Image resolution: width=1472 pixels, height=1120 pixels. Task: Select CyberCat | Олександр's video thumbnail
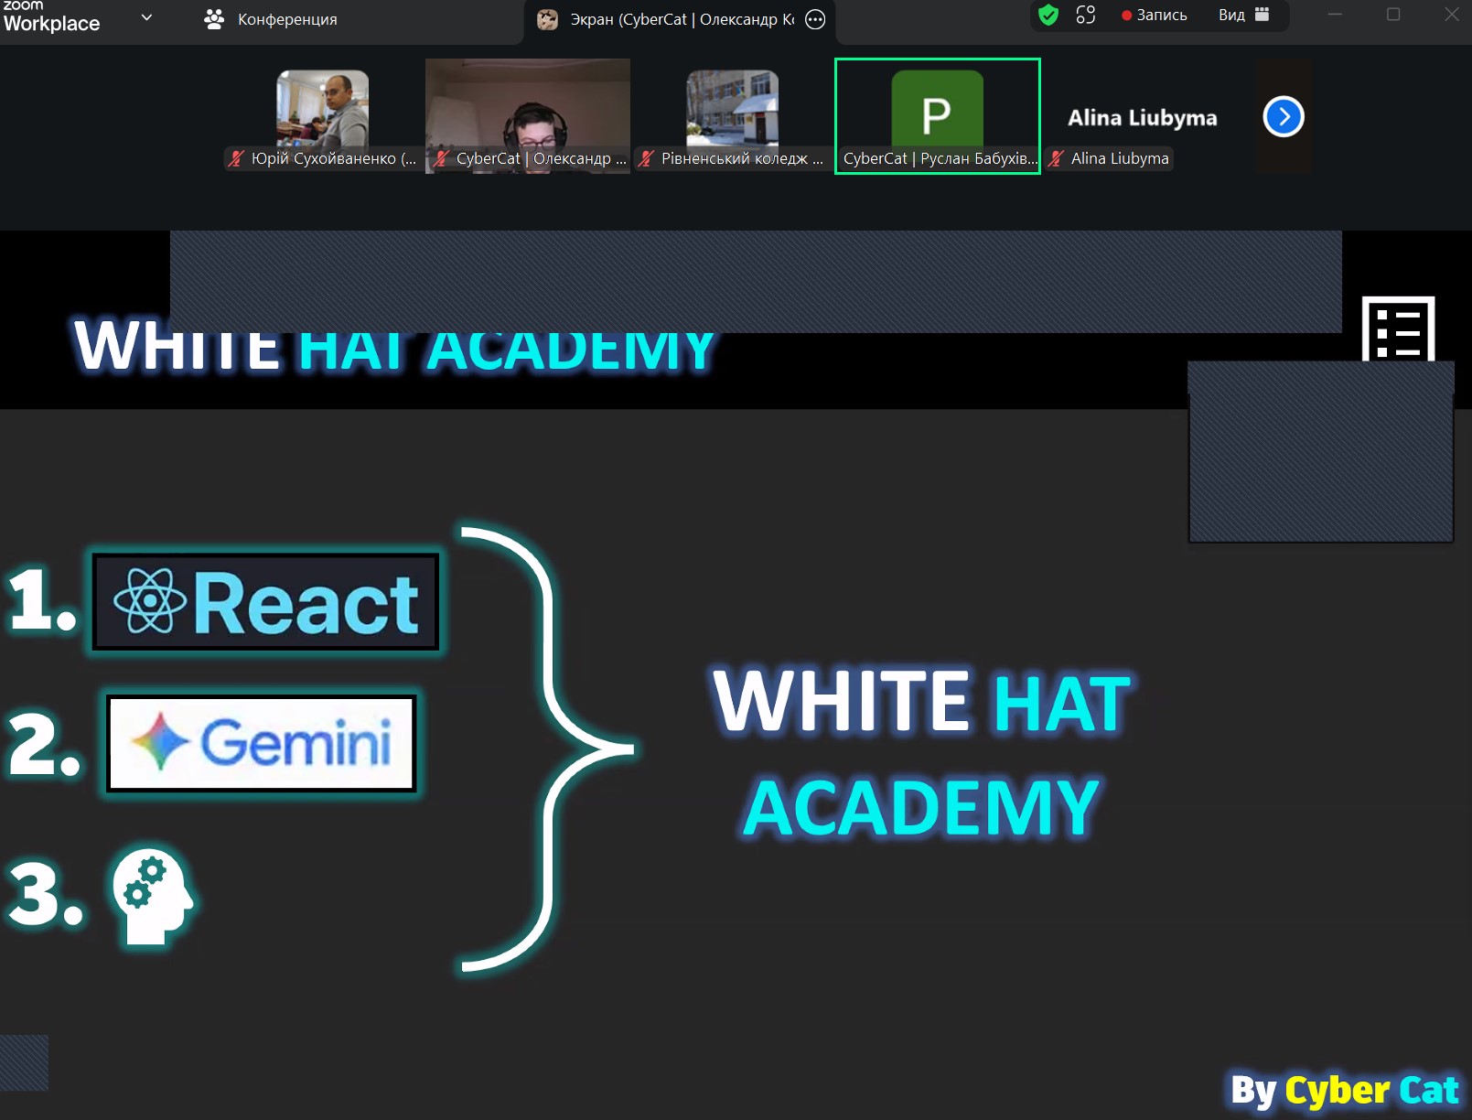point(528,116)
